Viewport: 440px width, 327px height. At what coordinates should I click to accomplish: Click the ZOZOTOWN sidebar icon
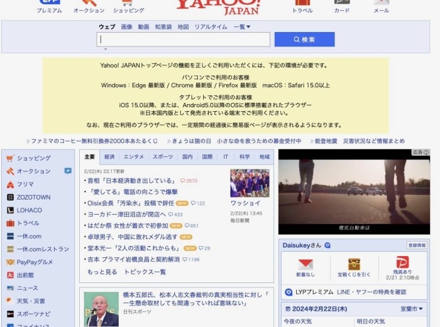pyautogui.click(x=10, y=197)
